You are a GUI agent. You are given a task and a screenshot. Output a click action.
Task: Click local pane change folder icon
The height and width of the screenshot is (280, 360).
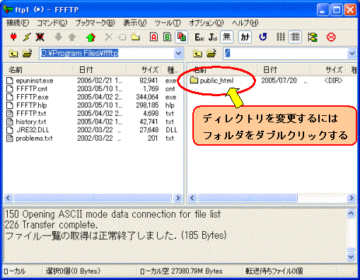coord(27,54)
